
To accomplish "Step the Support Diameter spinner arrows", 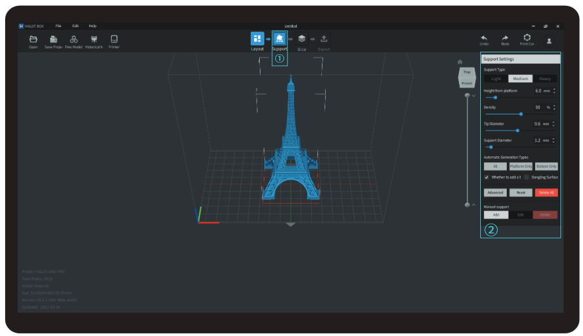I will [x=554, y=140].
